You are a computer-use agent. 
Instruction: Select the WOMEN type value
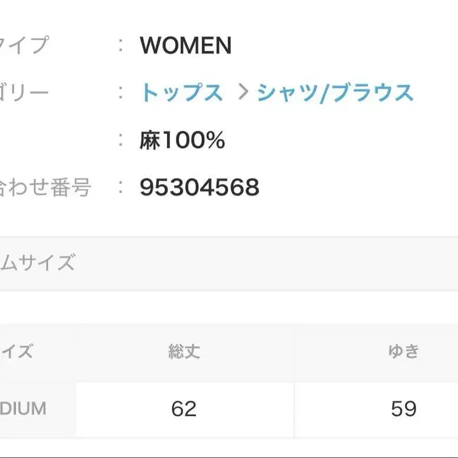(x=185, y=45)
